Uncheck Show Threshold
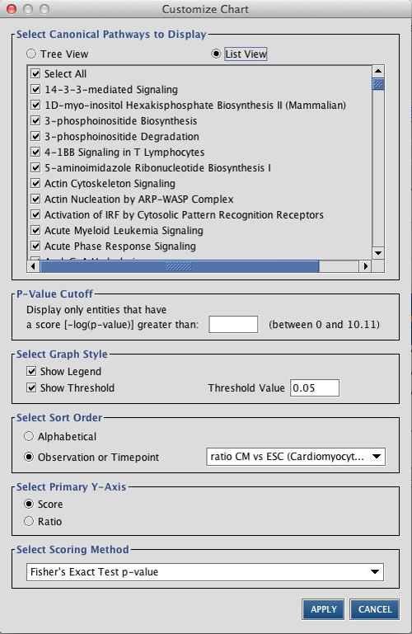412x634 pixels. [x=31, y=387]
